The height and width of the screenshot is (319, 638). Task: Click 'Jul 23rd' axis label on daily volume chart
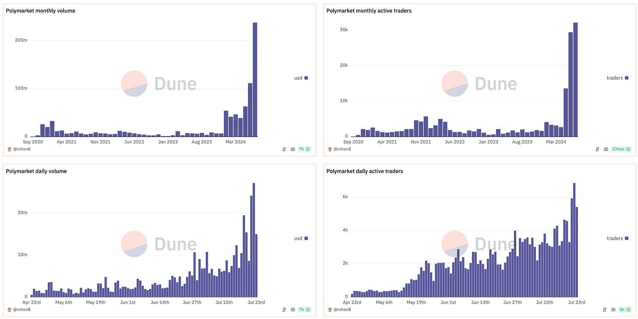256,302
